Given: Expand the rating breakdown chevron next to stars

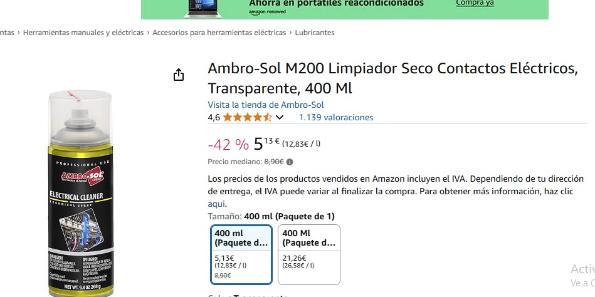Looking at the screenshot, I should click(280, 117).
